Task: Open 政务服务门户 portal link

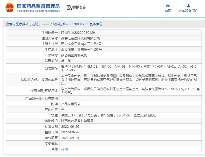Action: [188, 11]
